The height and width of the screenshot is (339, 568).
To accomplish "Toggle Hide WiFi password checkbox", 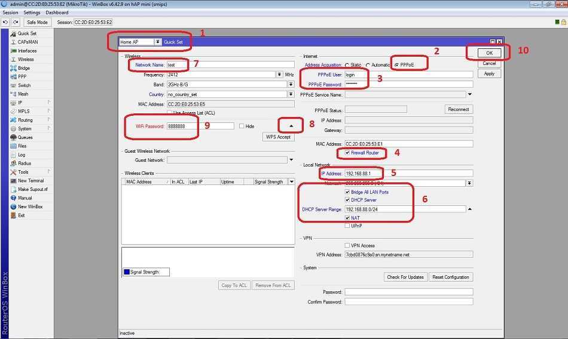I will (x=242, y=127).
